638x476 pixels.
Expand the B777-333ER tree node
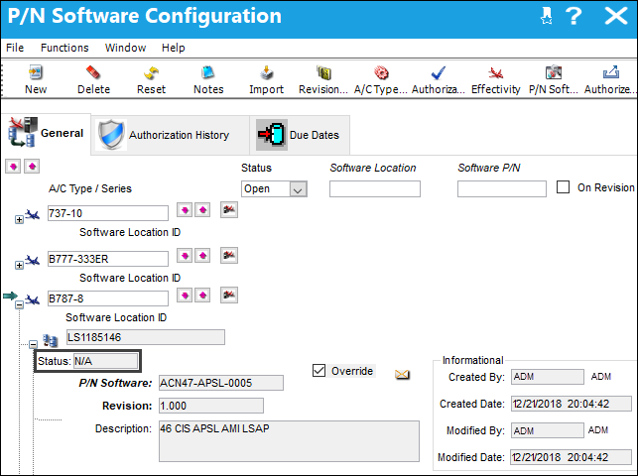pyautogui.click(x=19, y=265)
